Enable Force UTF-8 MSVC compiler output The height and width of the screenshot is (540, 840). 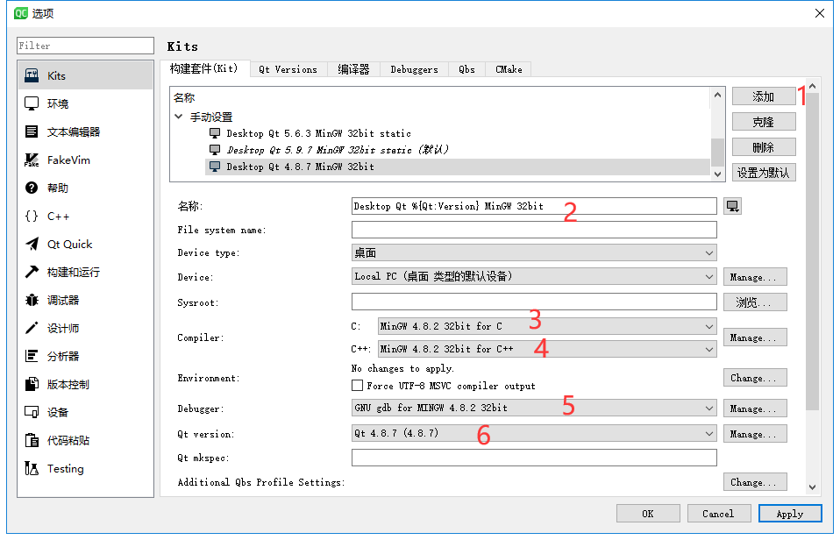point(358,385)
